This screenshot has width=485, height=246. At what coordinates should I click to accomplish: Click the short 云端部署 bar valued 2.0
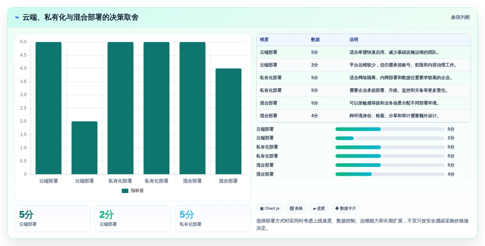tap(85, 148)
